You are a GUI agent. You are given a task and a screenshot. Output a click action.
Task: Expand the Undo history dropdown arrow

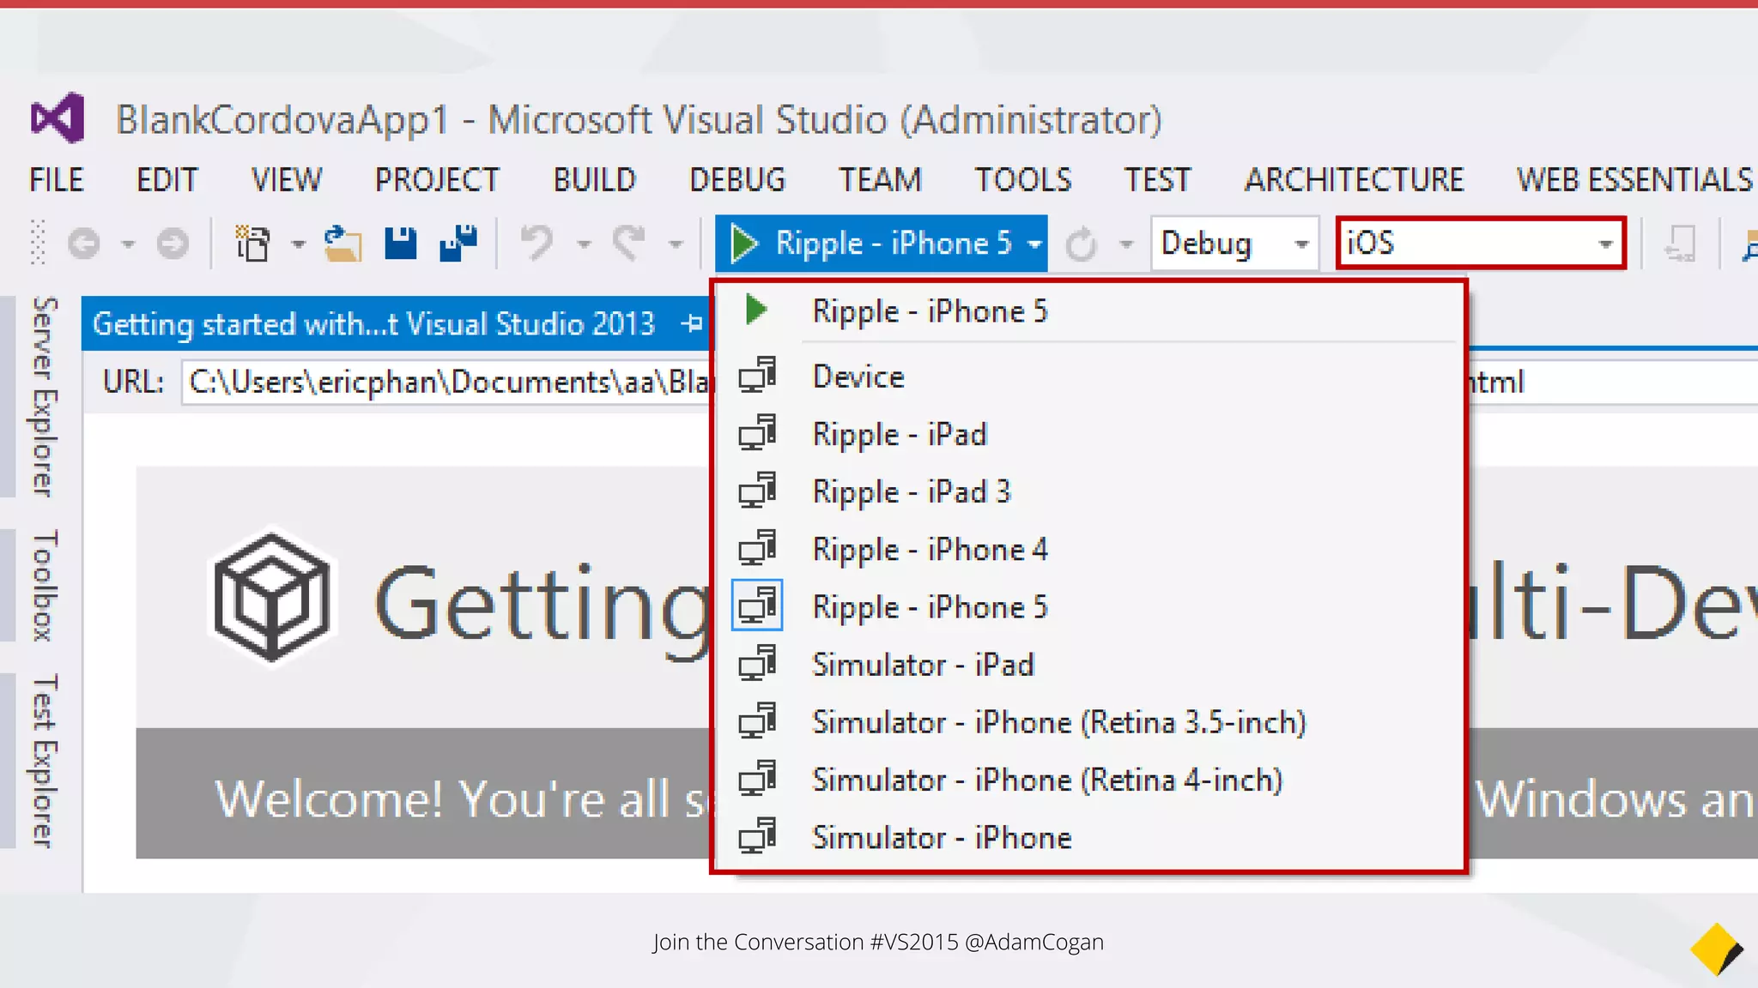tap(585, 244)
